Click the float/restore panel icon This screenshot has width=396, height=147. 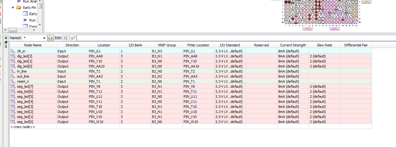coord(6,42)
